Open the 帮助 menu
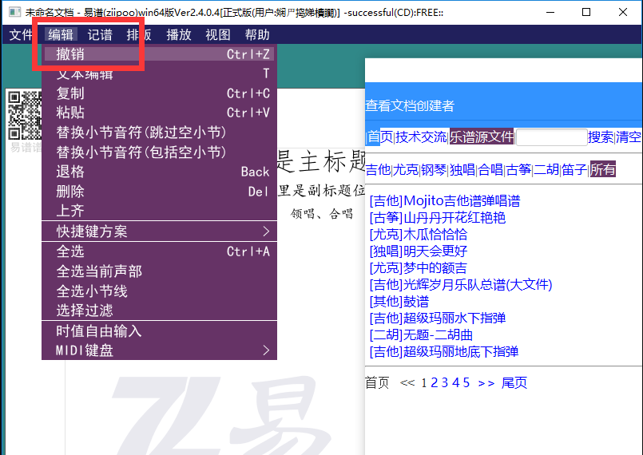This screenshot has height=455, width=643. (x=257, y=35)
